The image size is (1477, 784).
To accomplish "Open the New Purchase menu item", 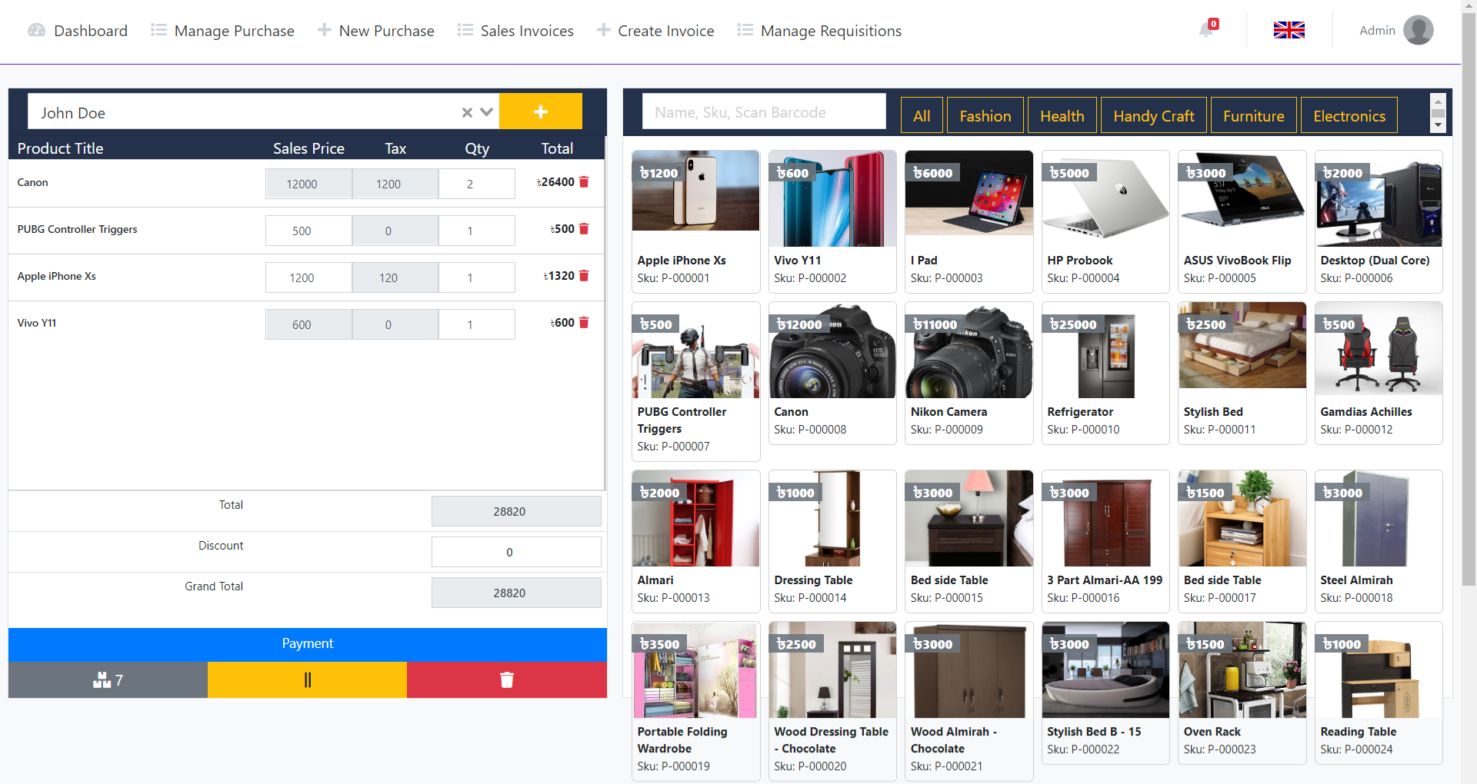I will pos(376,31).
